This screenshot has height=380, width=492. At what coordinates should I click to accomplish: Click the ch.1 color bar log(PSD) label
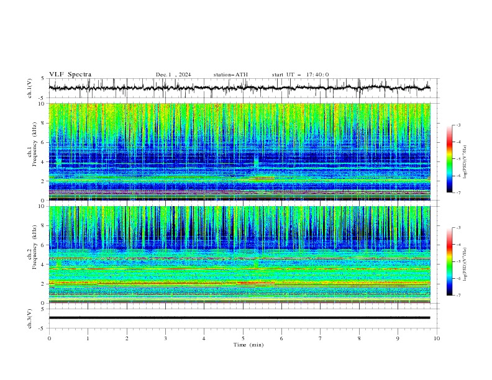click(465, 162)
